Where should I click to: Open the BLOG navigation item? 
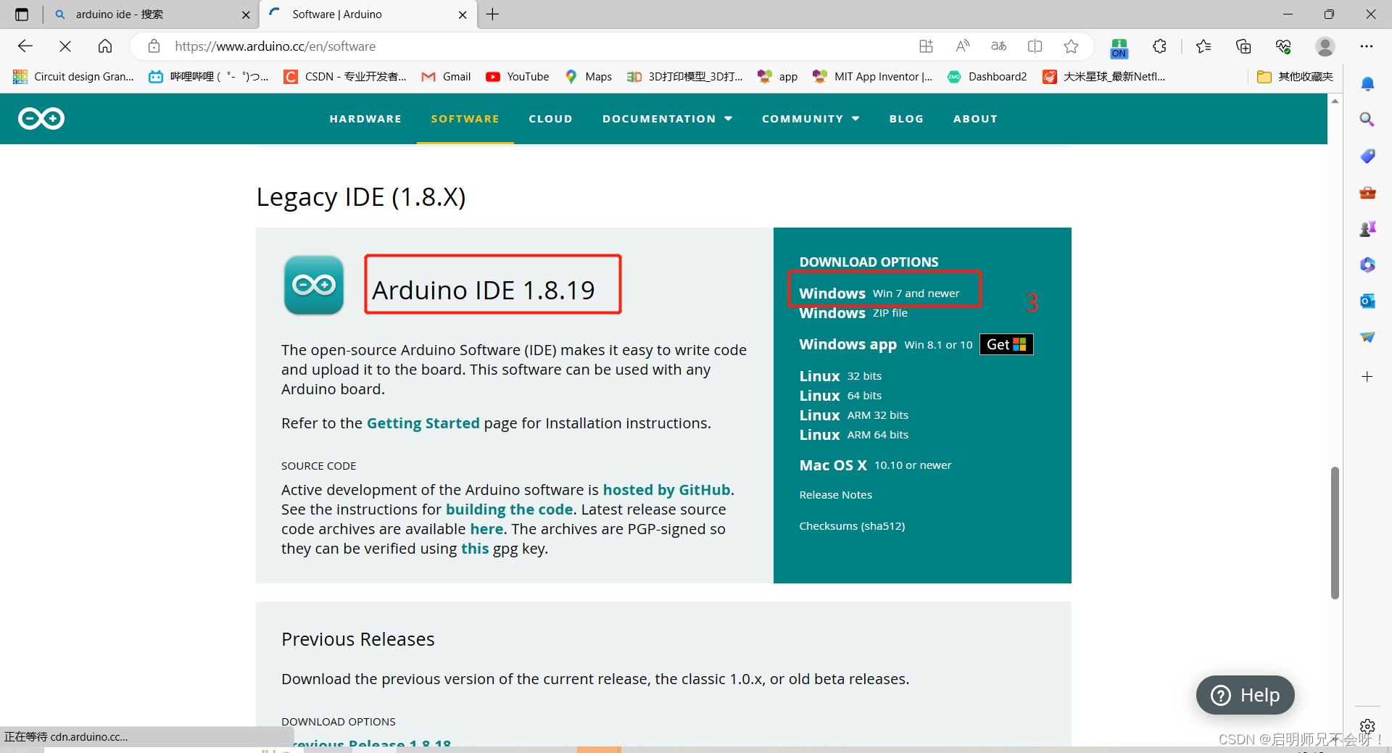click(906, 119)
